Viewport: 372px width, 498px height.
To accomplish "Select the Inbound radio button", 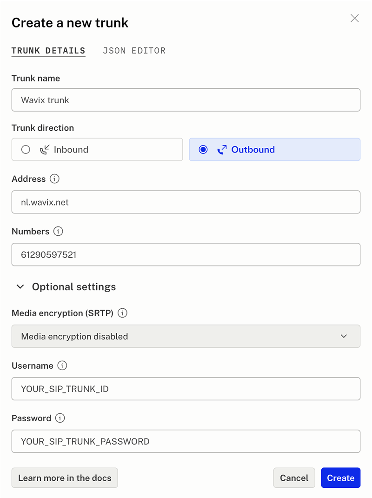I will point(26,150).
